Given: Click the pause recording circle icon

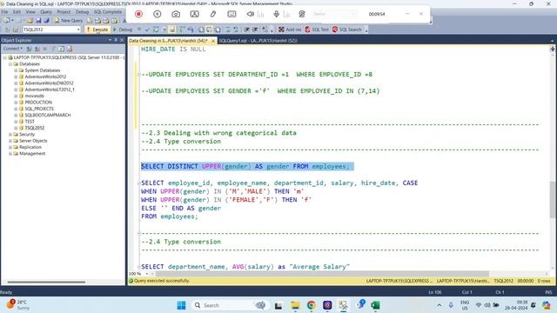Looking at the screenshot, I should [x=157, y=14].
